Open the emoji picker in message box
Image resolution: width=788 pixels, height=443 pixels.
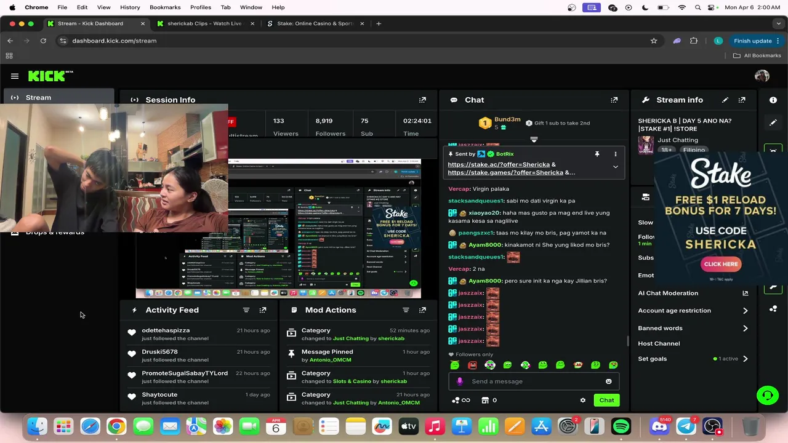pyautogui.click(x=609, y=381)
